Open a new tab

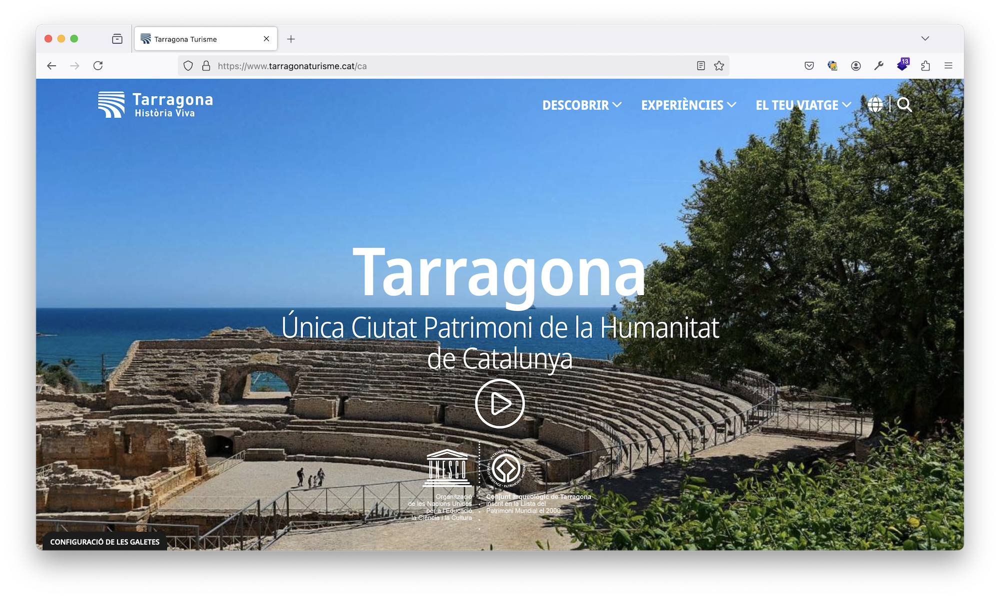point(291,39)
